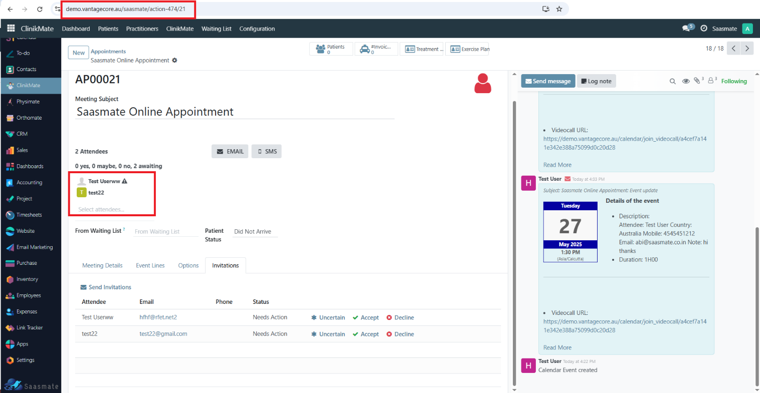The height and width of the screenshot is (393, 760).
Task: Click the search icon in chatter
Action: tap(672, 81)
